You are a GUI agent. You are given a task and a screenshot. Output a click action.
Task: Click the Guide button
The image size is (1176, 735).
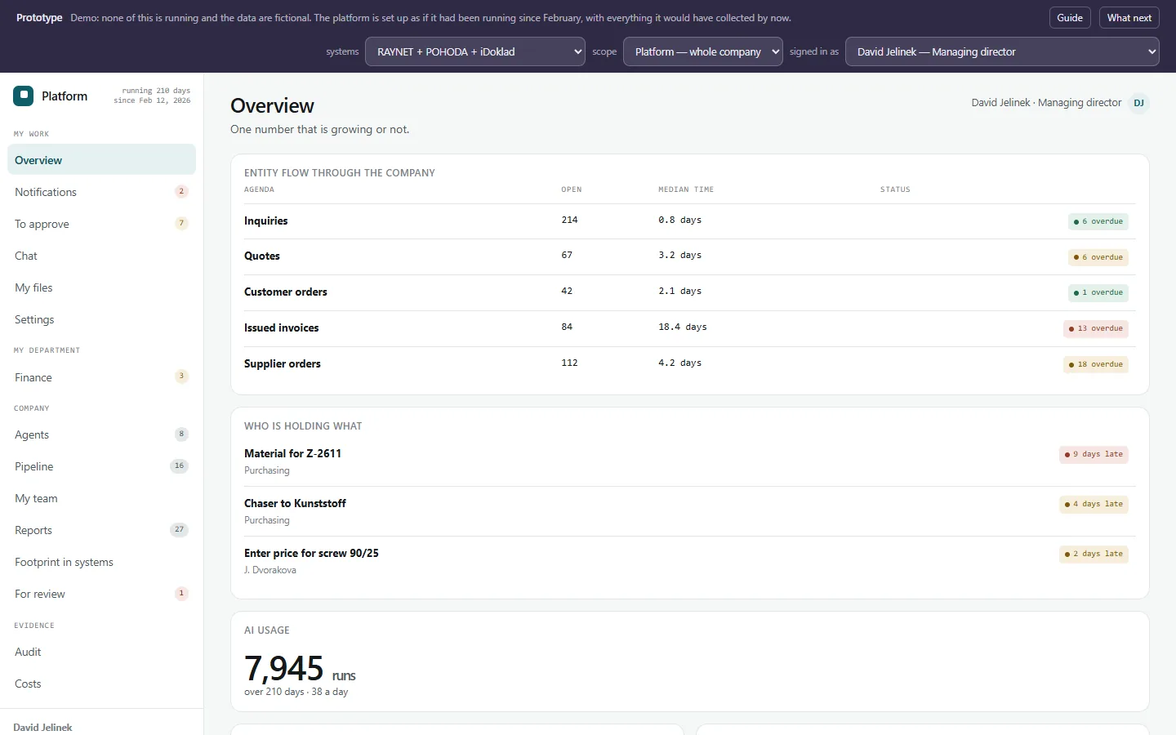tap(1070, 18)
